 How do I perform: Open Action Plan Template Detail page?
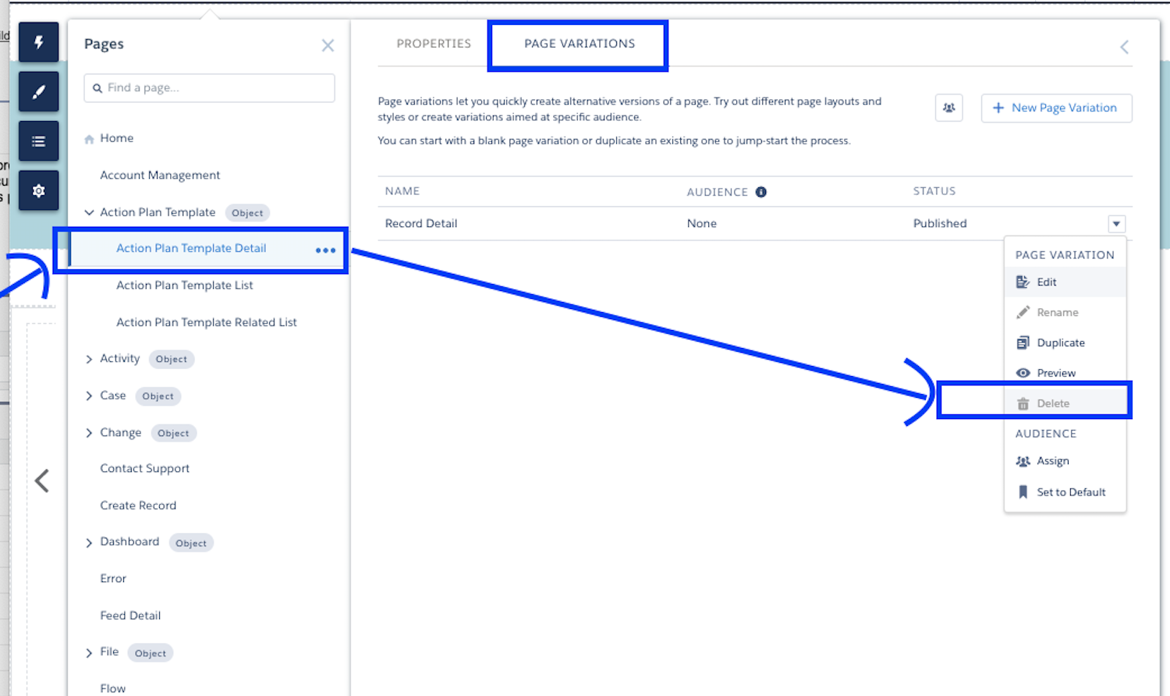point(191,248)
